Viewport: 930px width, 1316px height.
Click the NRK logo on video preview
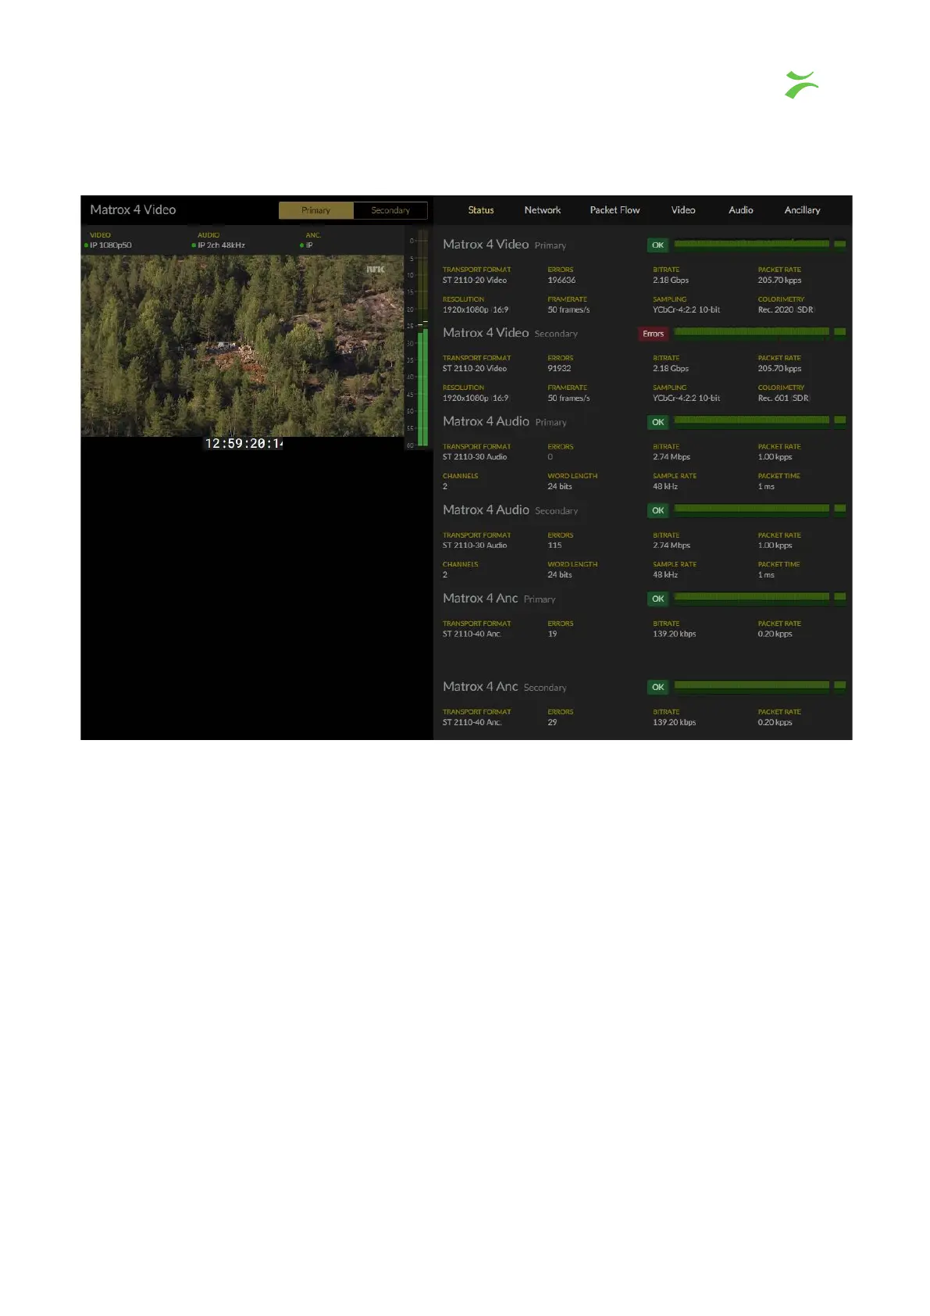376,269
